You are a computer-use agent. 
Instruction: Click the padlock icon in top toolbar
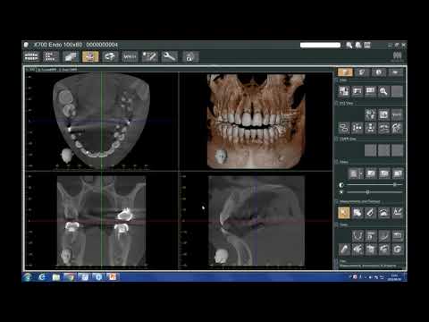190,56
